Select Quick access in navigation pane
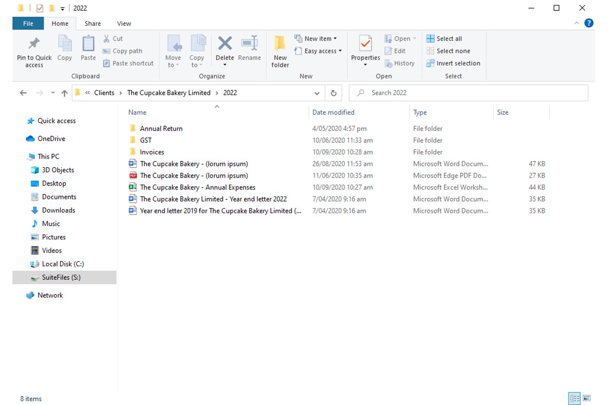Image resolution: width=608 pixels, height=405 pixels. coord(56,121)
